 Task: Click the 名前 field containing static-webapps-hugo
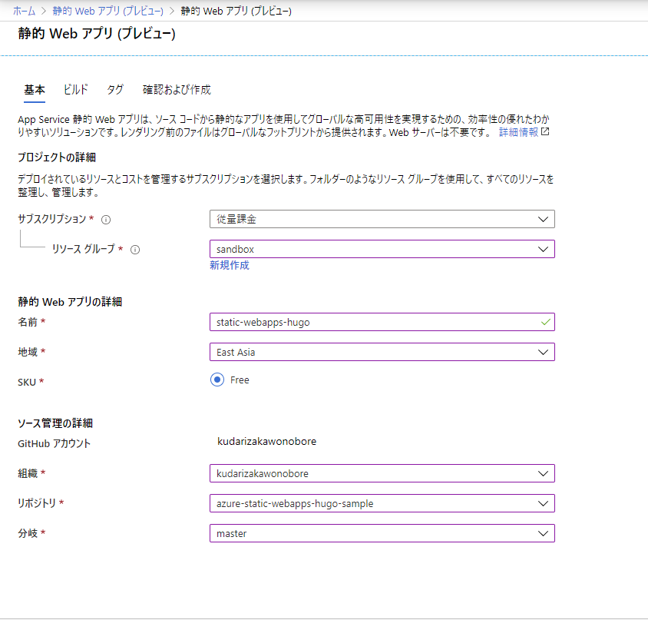click(x=382, y=322)
